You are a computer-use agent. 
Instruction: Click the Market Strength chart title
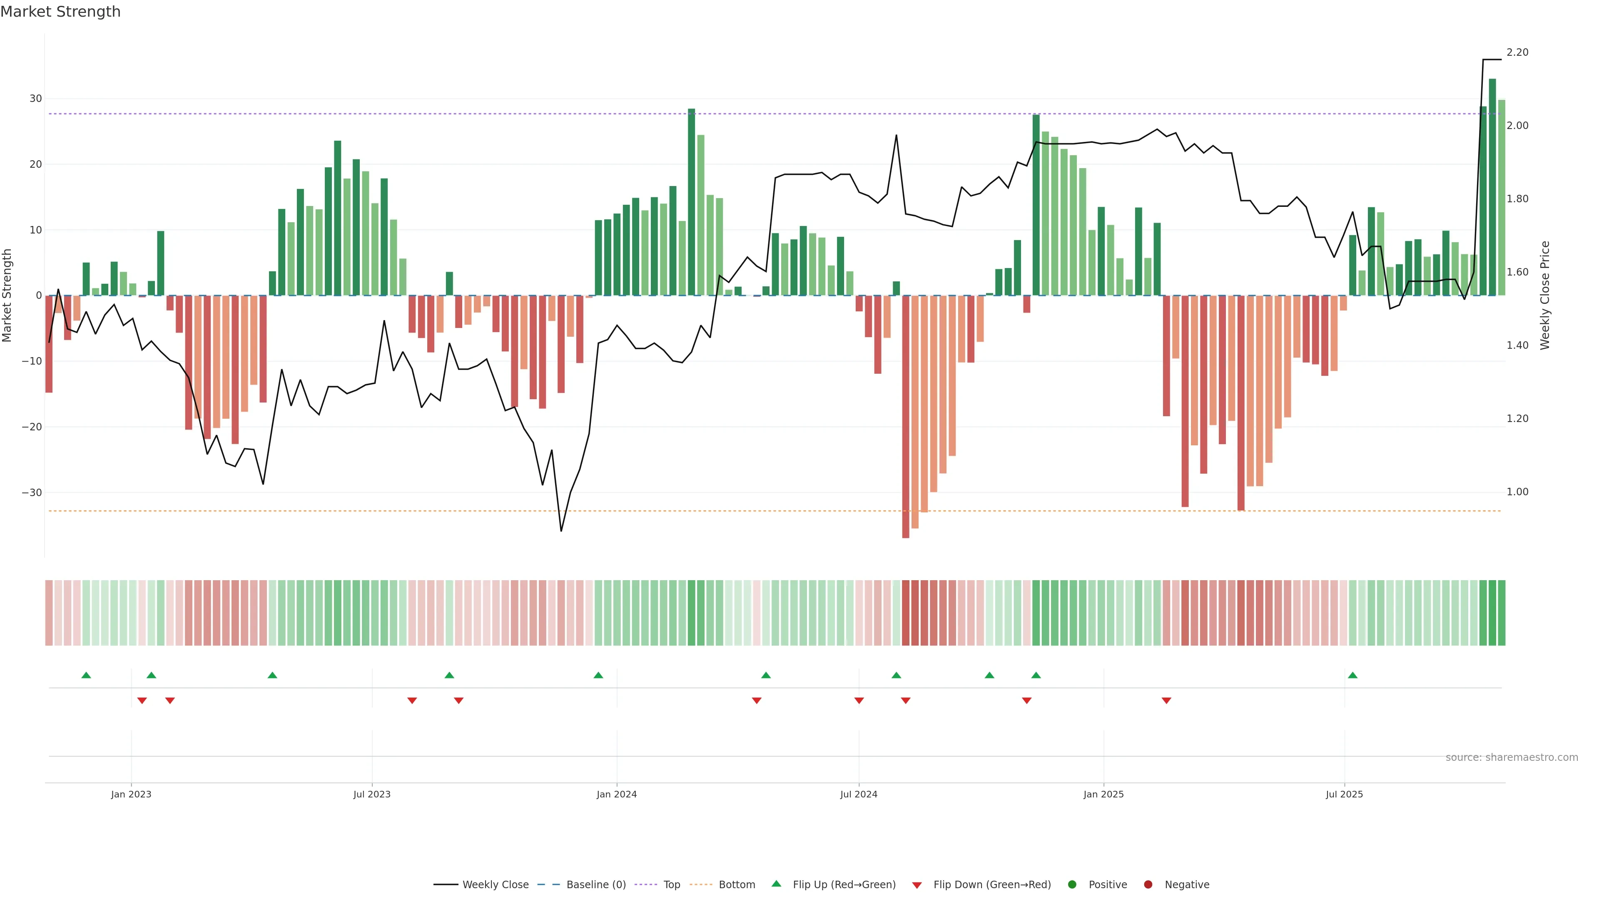60,12
